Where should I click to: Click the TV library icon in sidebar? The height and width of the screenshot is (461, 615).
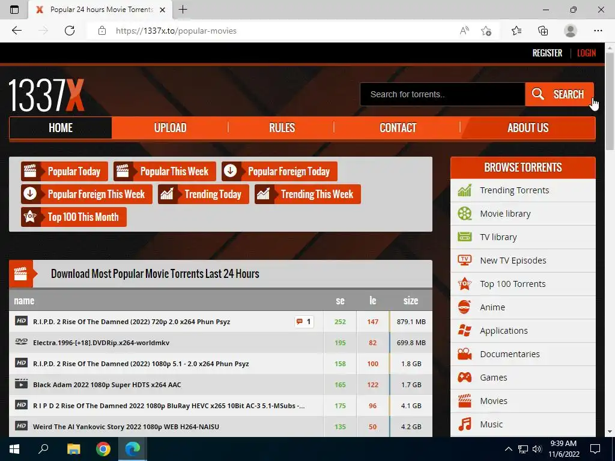click(x=465, y=237)
